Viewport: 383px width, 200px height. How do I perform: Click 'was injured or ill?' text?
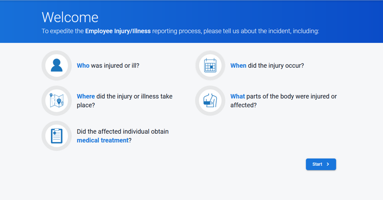tap(115, 66)
